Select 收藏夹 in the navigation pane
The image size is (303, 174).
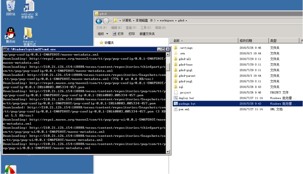[x=109, y=43]
